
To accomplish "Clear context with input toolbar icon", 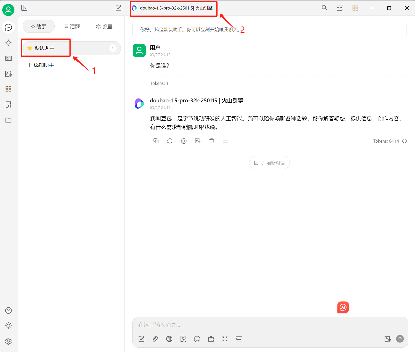I will pos(239,339).
